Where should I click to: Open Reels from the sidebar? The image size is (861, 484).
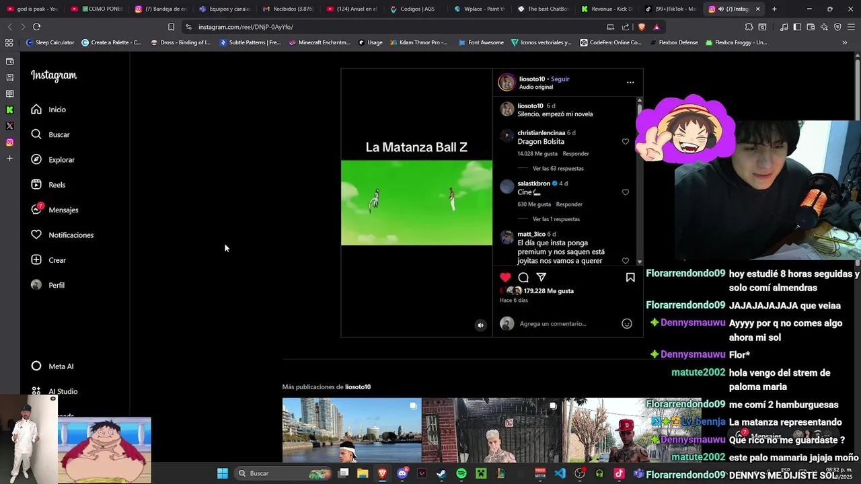(48, 185)
